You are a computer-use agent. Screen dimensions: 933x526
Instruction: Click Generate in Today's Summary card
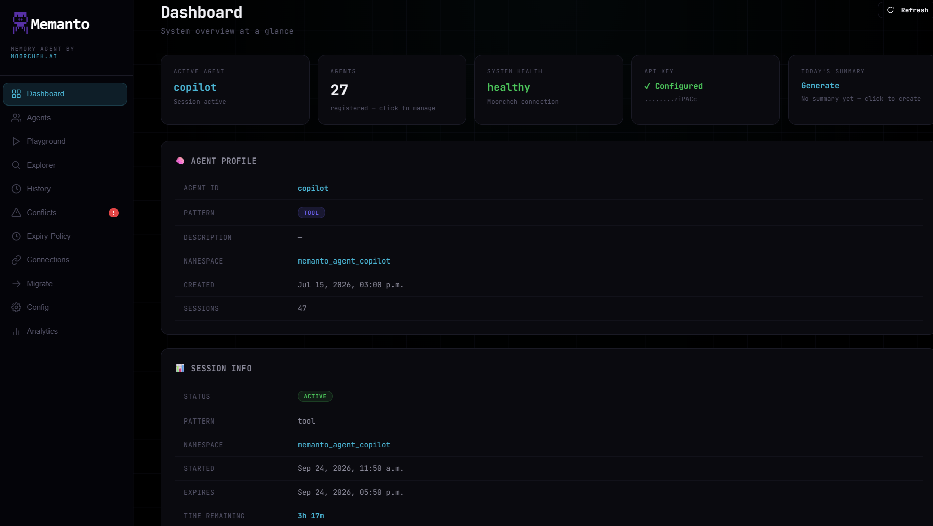(820, 86)
